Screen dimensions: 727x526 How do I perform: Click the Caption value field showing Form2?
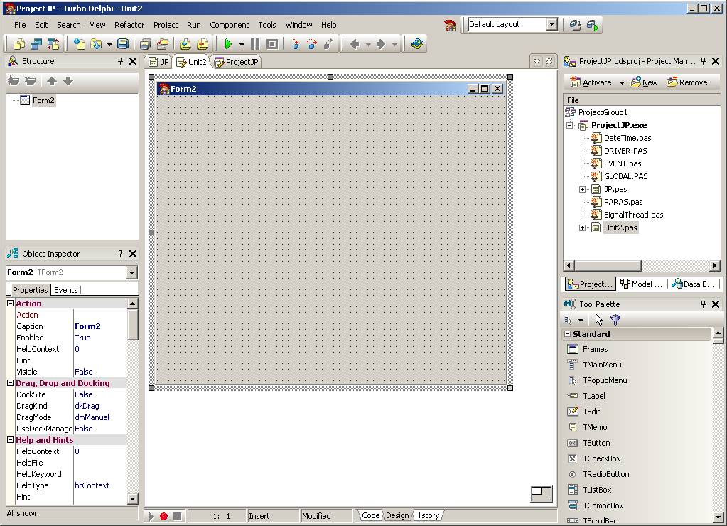tap(99, 326)
